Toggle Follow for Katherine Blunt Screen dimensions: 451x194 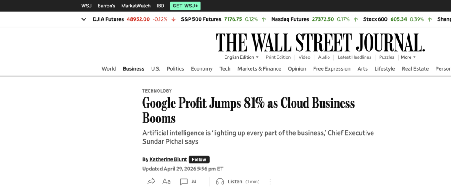[199, 159]
